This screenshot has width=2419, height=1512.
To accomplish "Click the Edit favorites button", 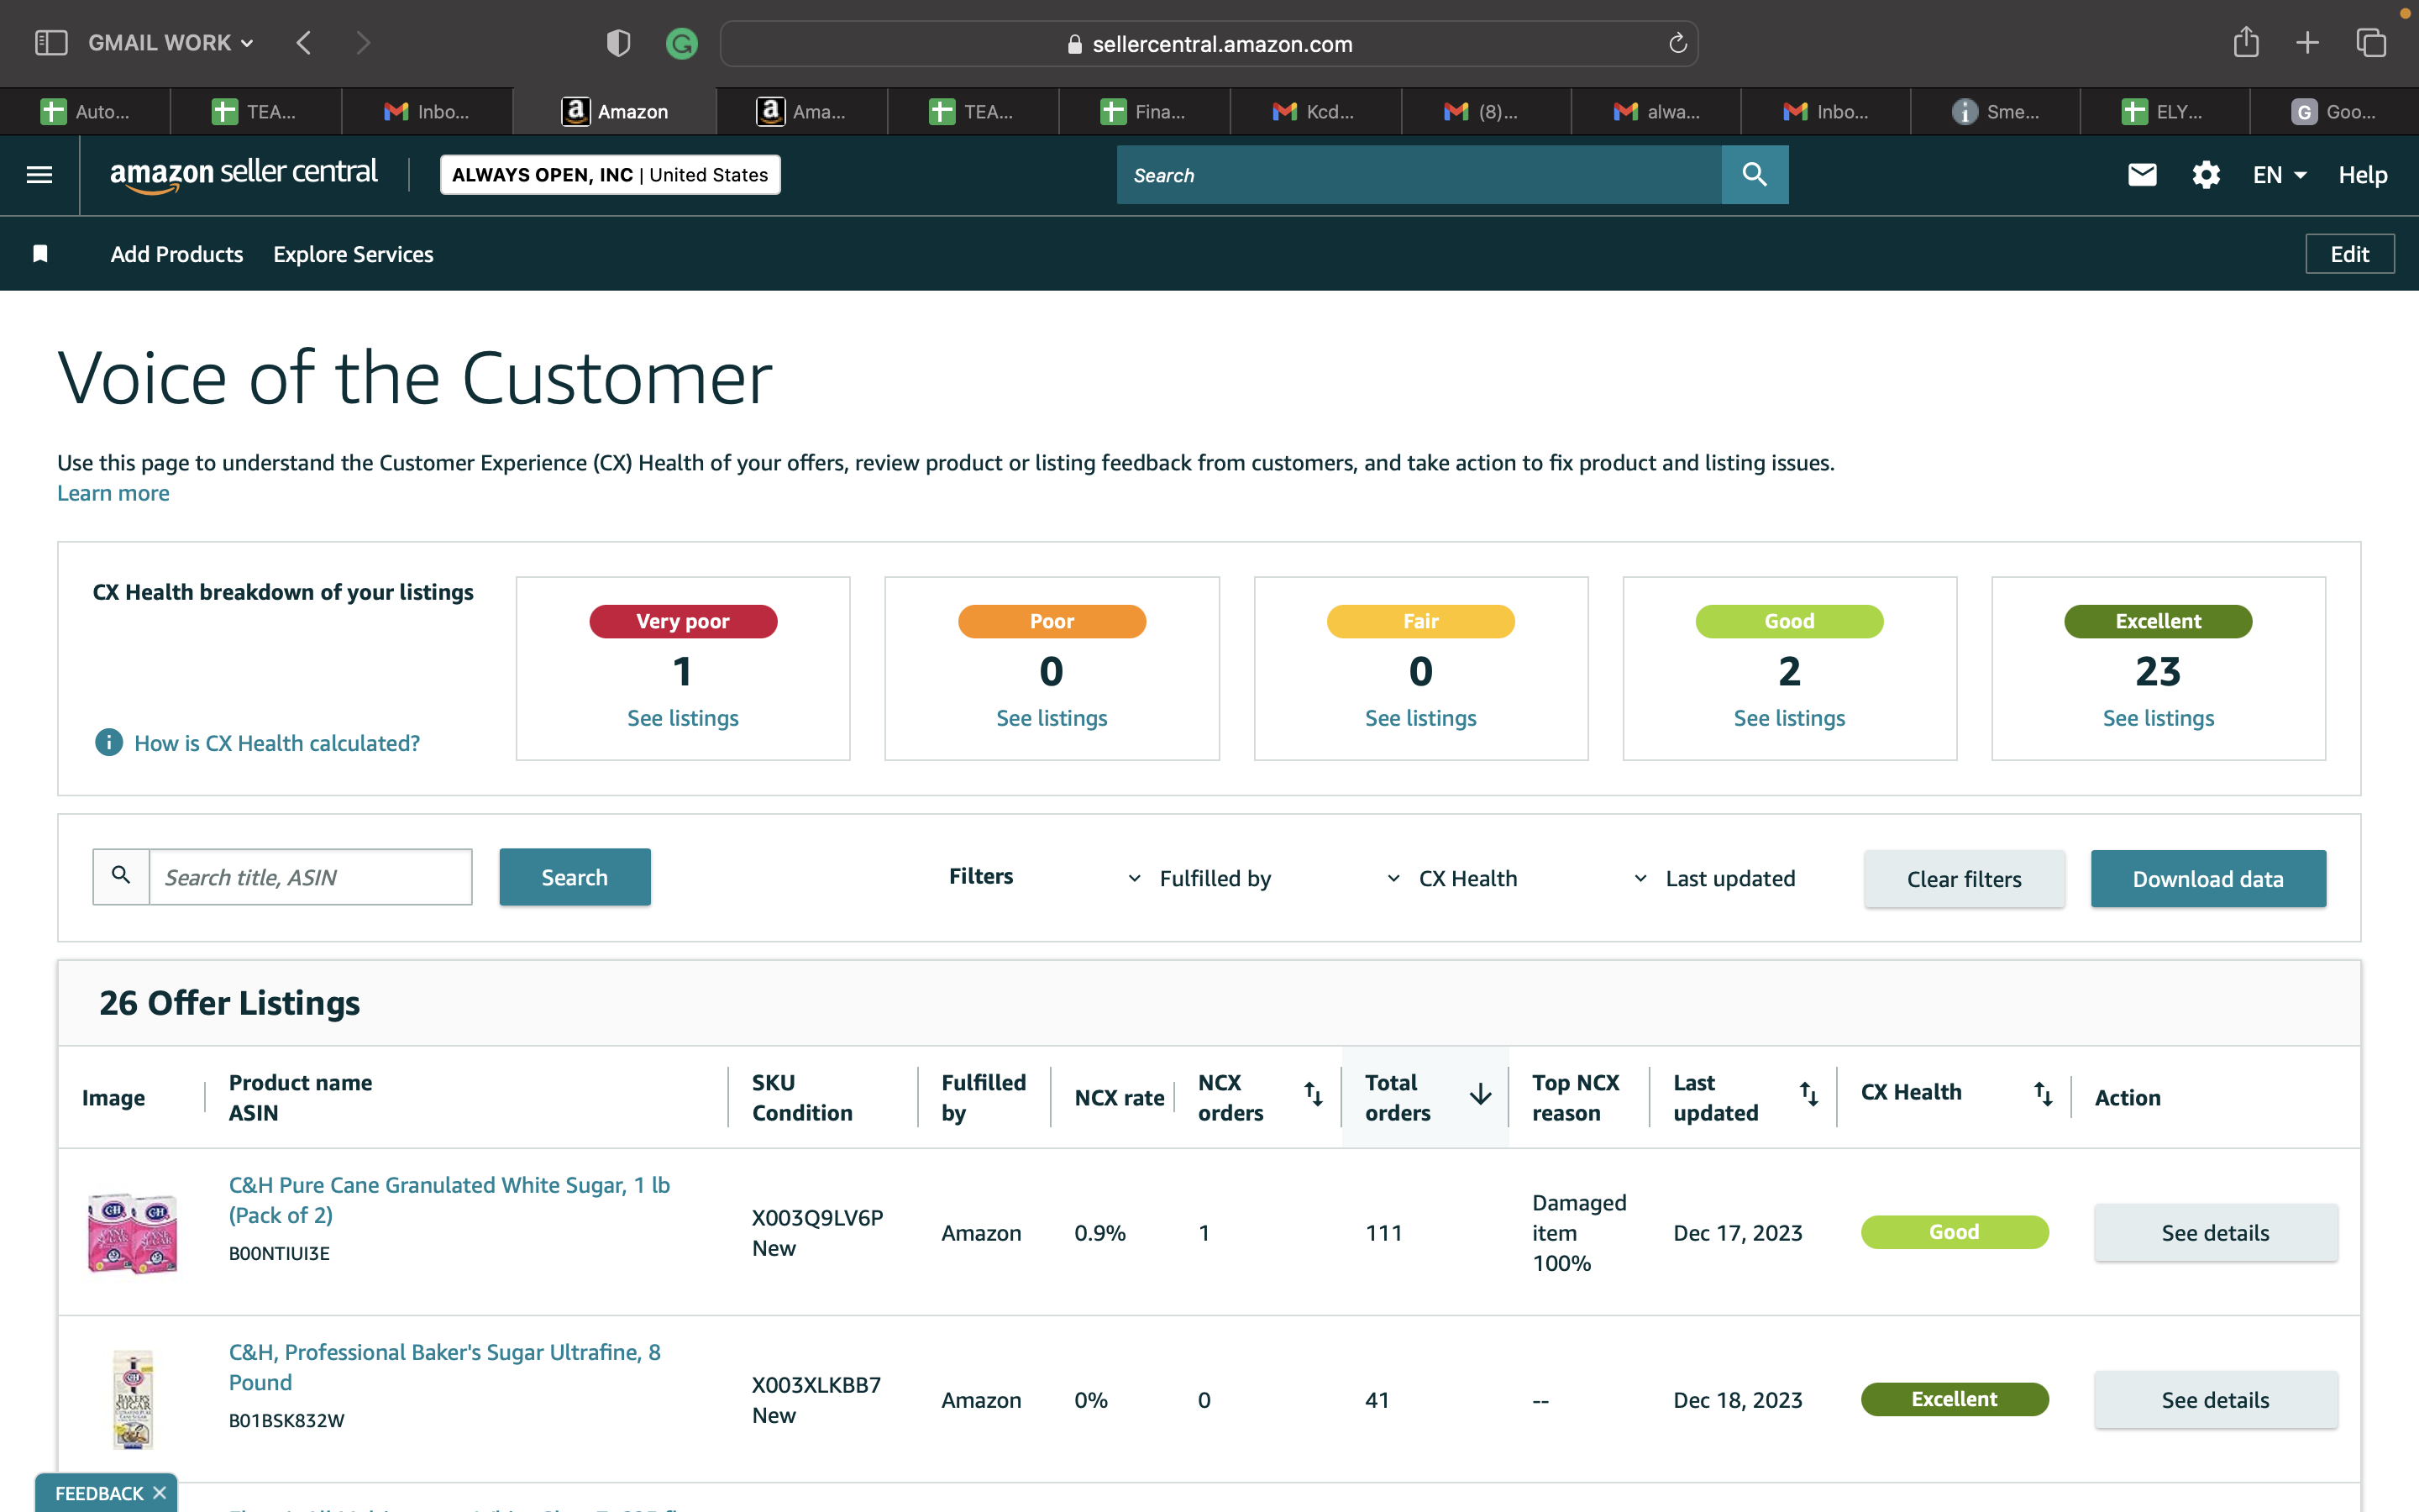I will point(2349,254).
